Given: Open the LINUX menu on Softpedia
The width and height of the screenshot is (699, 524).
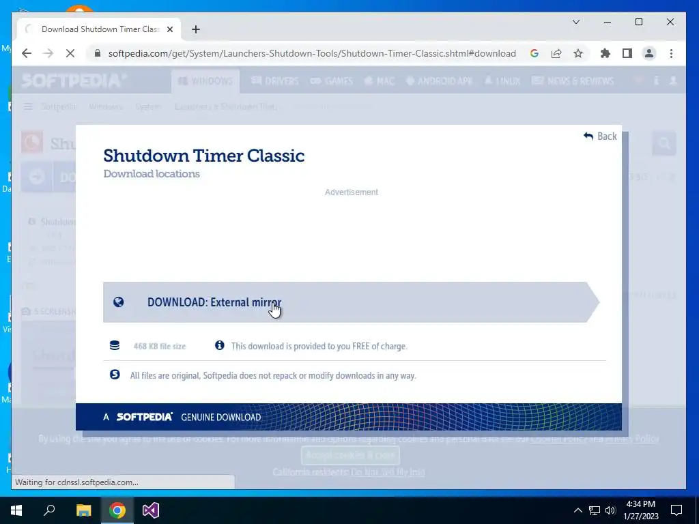Looking at the screenshot, I should 502,81.
